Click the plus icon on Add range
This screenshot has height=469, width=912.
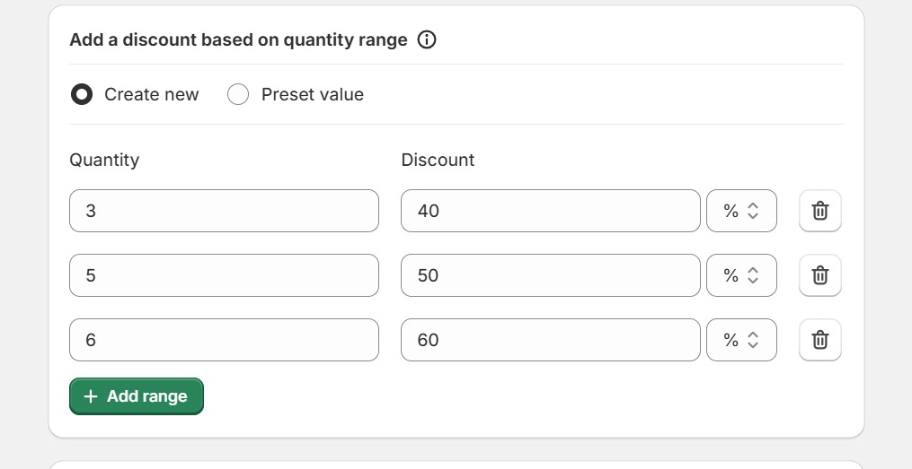(x=91, y=396)
